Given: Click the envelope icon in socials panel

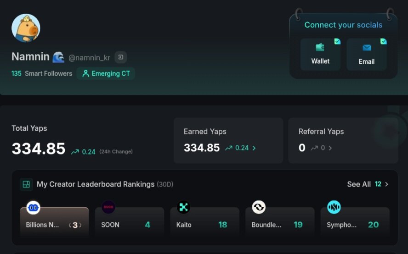Looking at the screenshot, I should (367, 48).
